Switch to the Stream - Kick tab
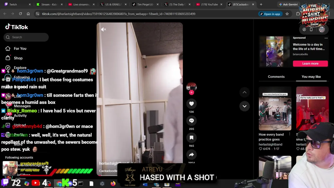This screenshot has width=334, height=188. point(49,4)
